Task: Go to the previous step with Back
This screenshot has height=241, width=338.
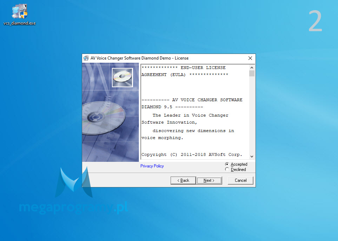Action: coord(183,180)
